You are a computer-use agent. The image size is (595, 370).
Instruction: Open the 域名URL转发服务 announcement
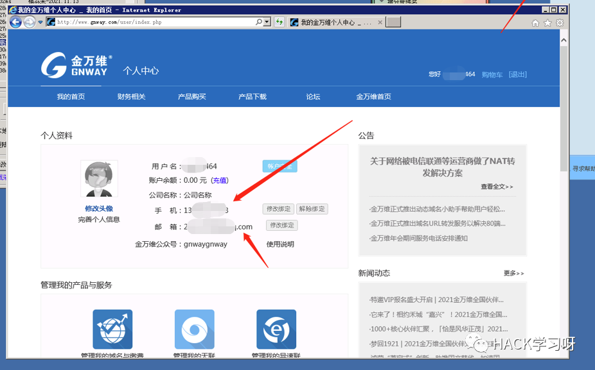437,223
